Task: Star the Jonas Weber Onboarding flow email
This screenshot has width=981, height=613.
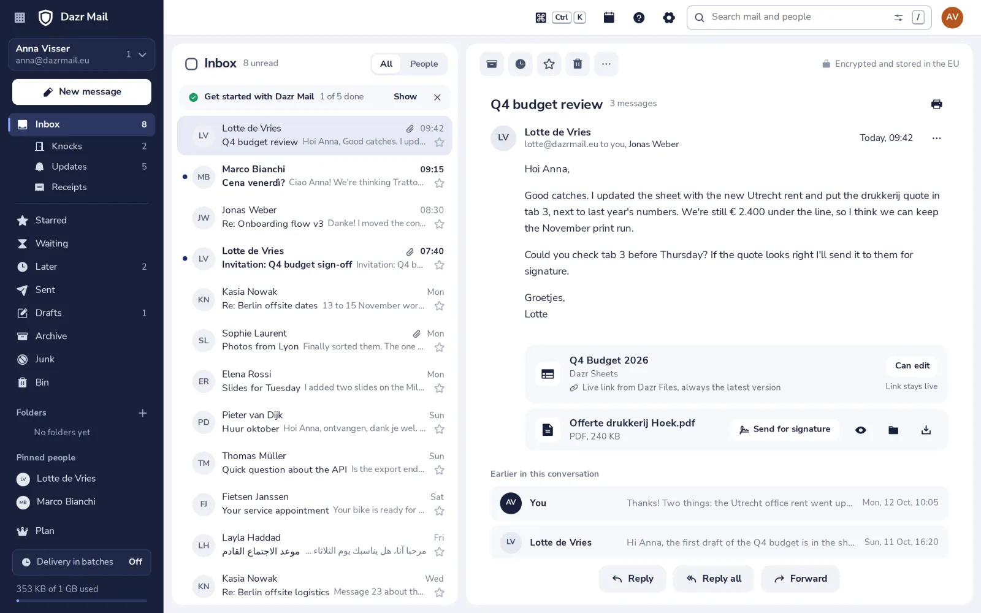Action: (439, 224)
